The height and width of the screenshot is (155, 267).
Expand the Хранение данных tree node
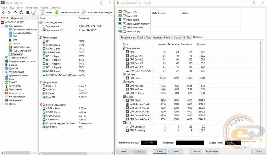(x=3, y=76)
